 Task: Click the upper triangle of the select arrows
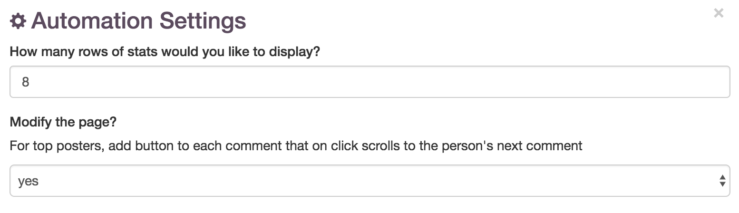(x=722, y=177)
